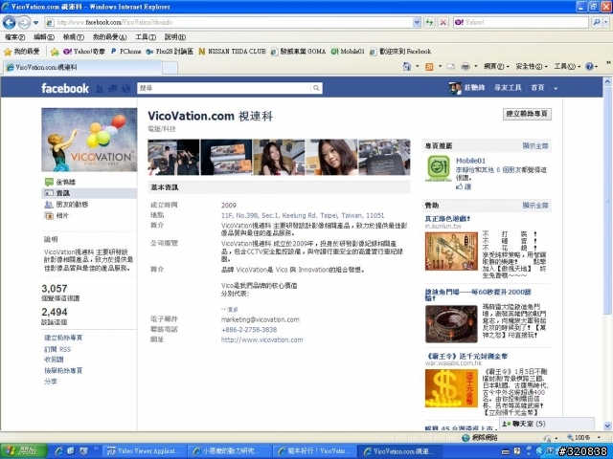
Task: Open the www.vicovation.com website link
Action: pos(261,340)
